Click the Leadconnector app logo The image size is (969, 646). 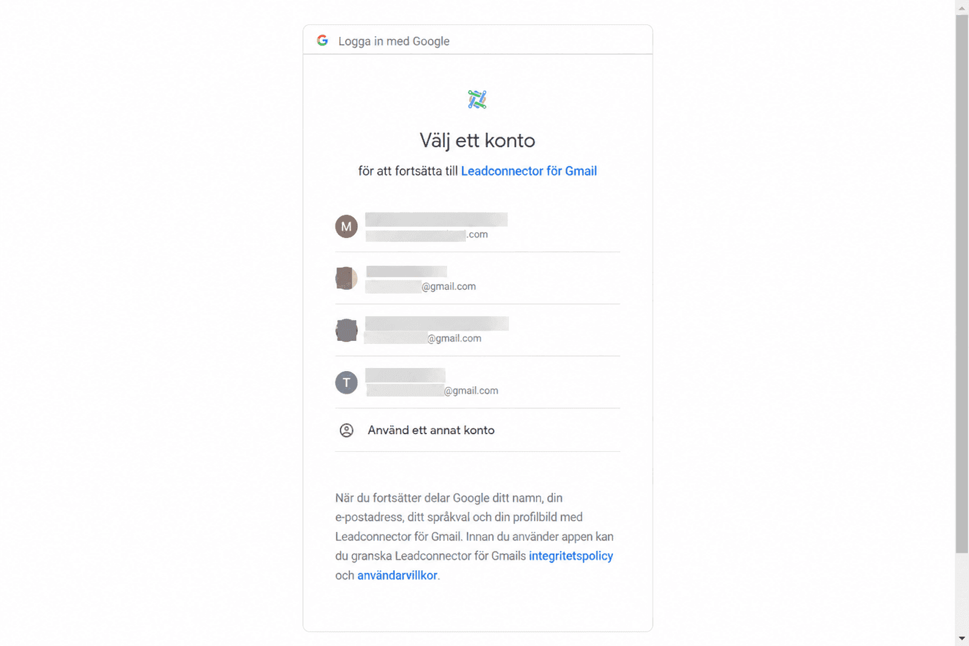pyautogui.click(x=477, y=99)
